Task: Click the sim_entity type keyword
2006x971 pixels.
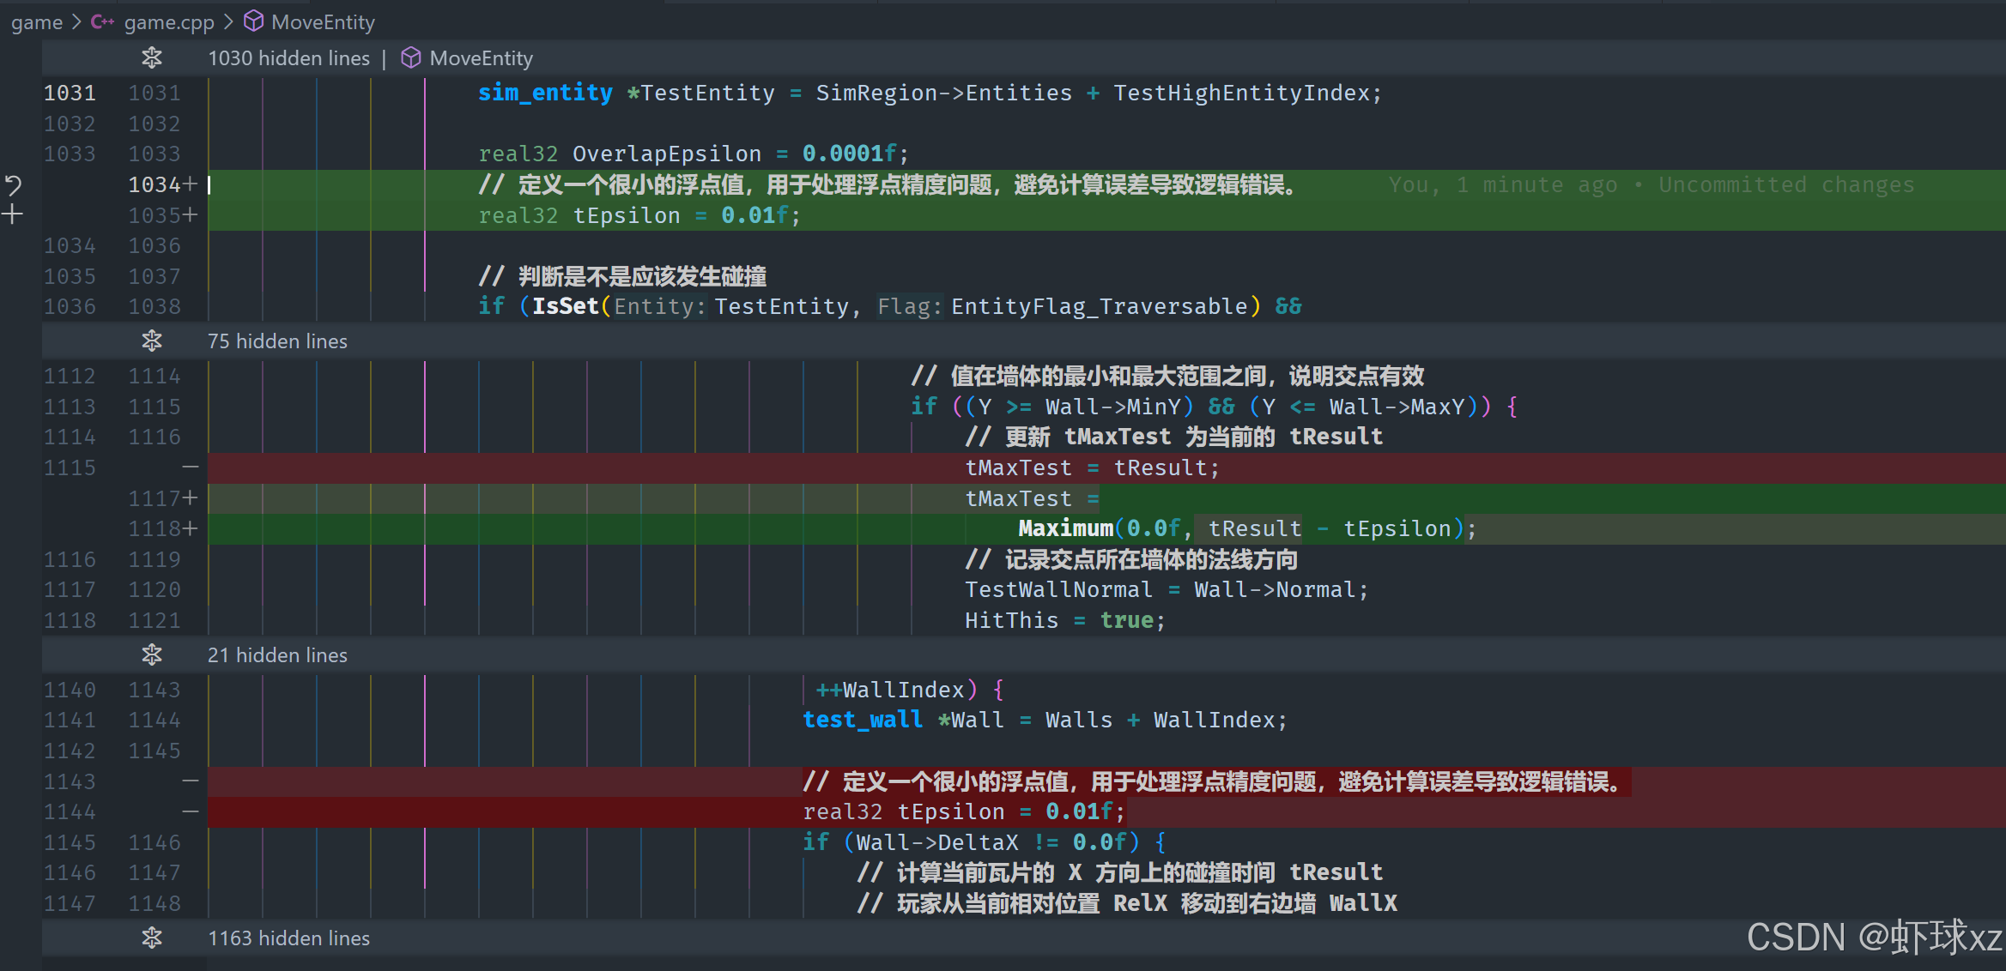Action: (x=545, y=93)
